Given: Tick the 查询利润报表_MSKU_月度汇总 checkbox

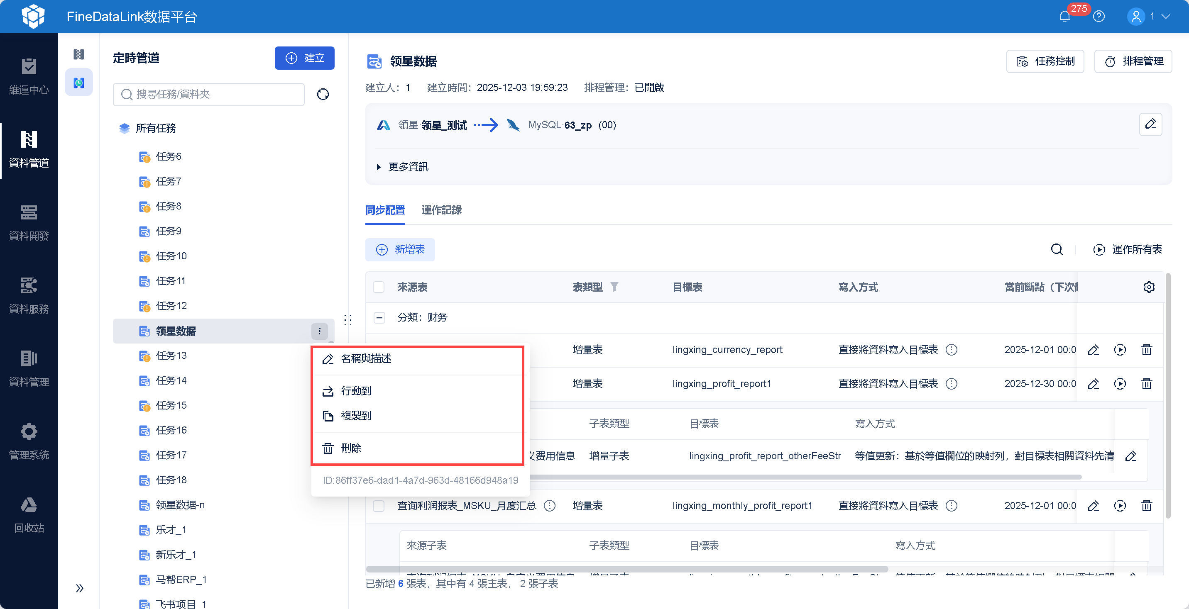Looking at the screenshot, I should point(379,506).
